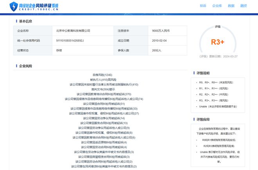This screenshot has height=170, width=258.
Task: Click 劳动合同纠纷而被起诉(4) line
Action: [104, 147]
